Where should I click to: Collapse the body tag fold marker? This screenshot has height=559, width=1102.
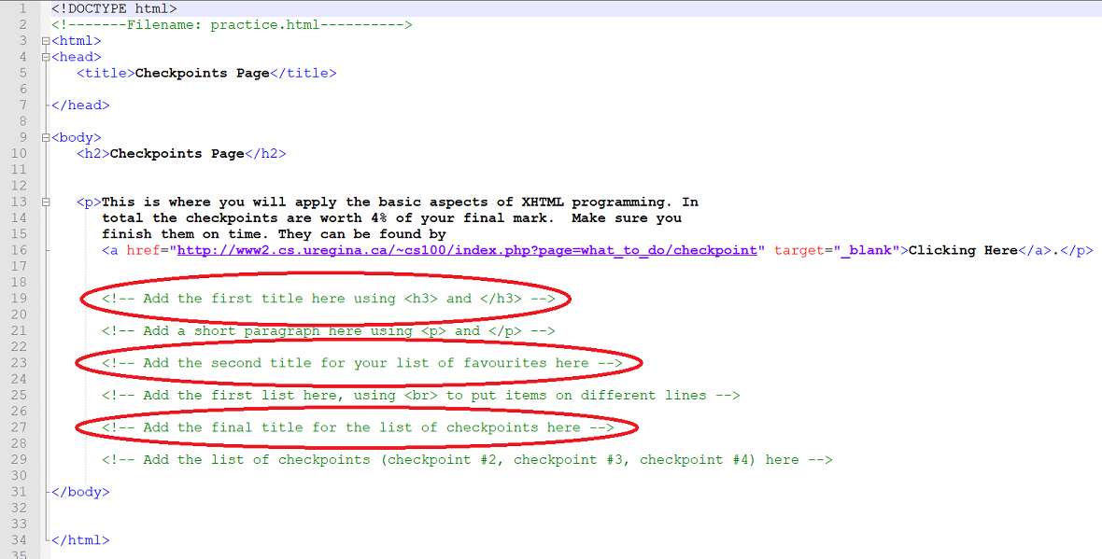[46, 138]
